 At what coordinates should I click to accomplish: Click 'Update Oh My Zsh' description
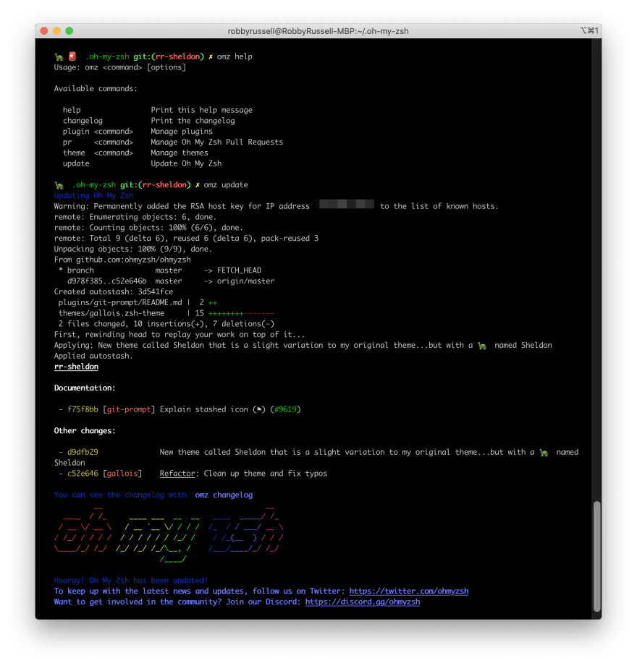click(x=186, y=163)
